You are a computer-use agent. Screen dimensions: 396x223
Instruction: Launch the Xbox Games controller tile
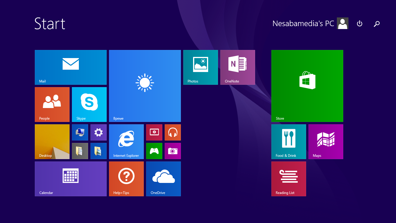click(154, 151)
